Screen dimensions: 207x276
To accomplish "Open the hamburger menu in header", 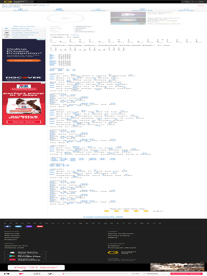I will click(x=201, y=2).
